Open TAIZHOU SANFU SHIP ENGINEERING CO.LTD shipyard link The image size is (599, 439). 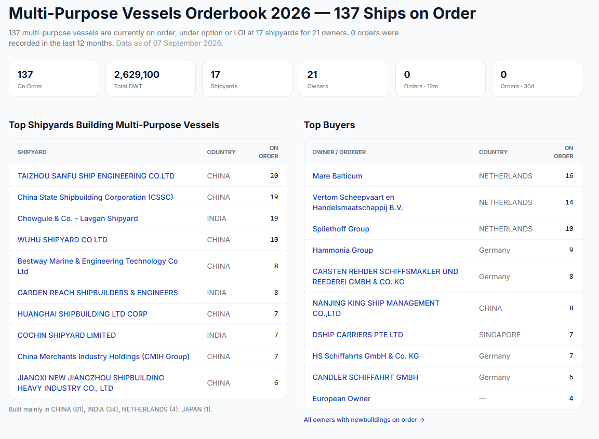click(x=96, y=176)
